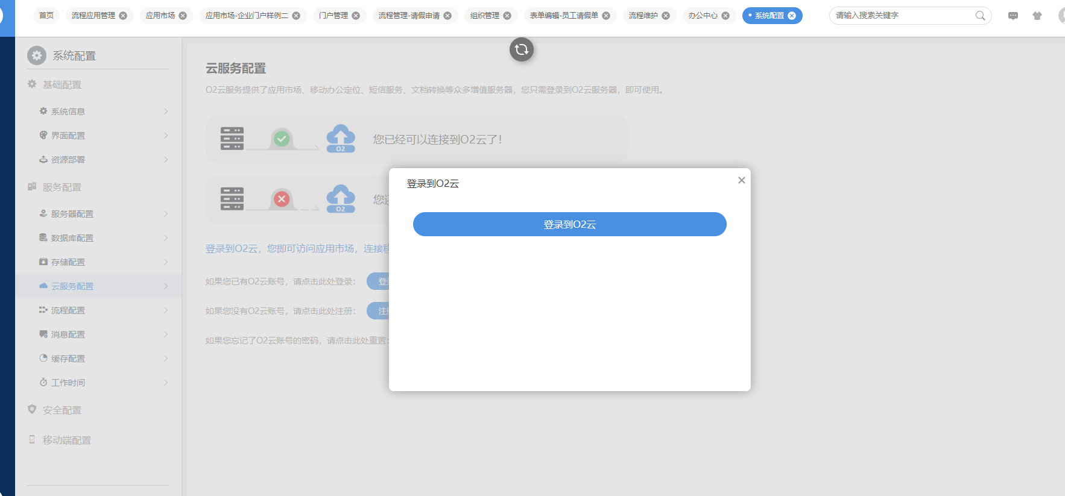The image size is (1065, 496).
Task: Expand the 安全配置 section
Action: [x=98, y=410]
